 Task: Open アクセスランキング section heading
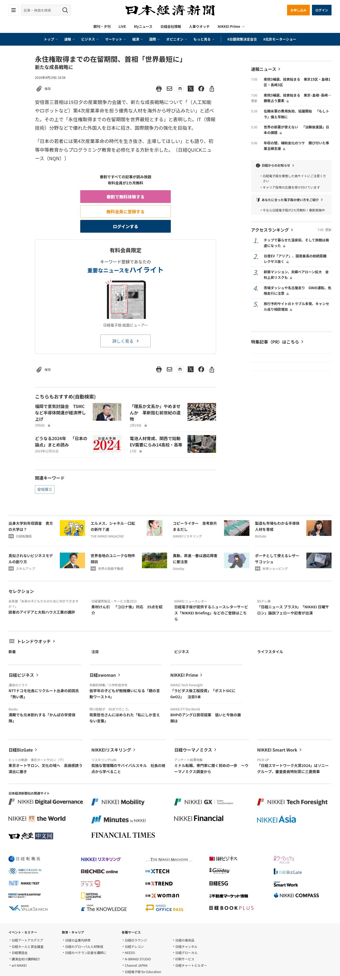[272, 230]
